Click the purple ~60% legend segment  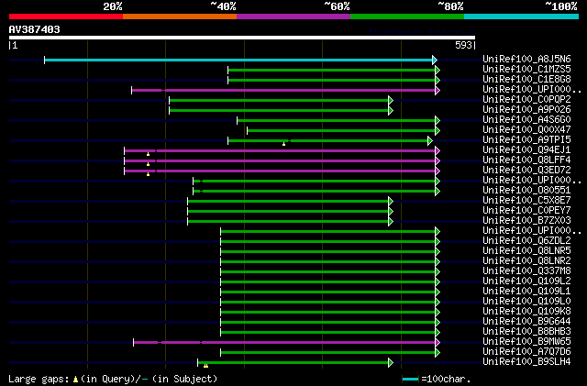click(293, 17)
